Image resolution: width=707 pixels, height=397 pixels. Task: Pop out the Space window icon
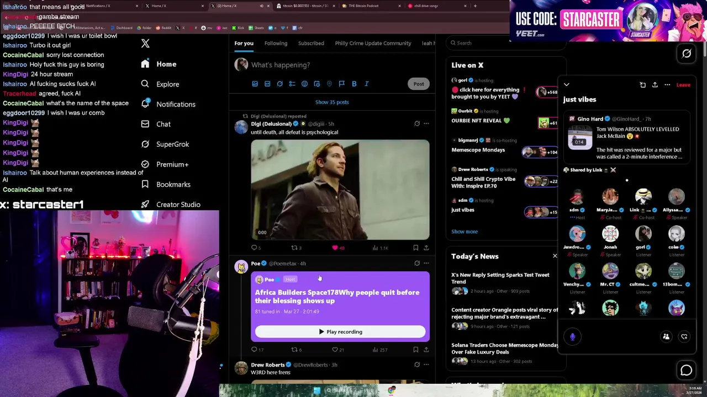[x=642, y=85]
